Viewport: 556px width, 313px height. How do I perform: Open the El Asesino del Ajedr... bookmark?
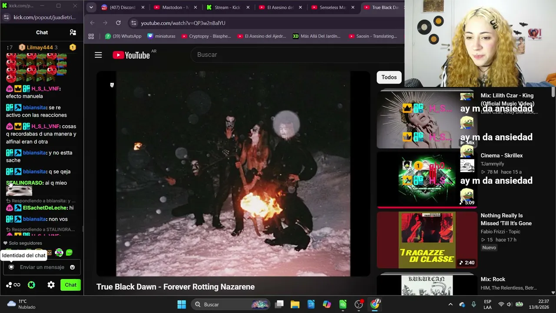[261, 36]
